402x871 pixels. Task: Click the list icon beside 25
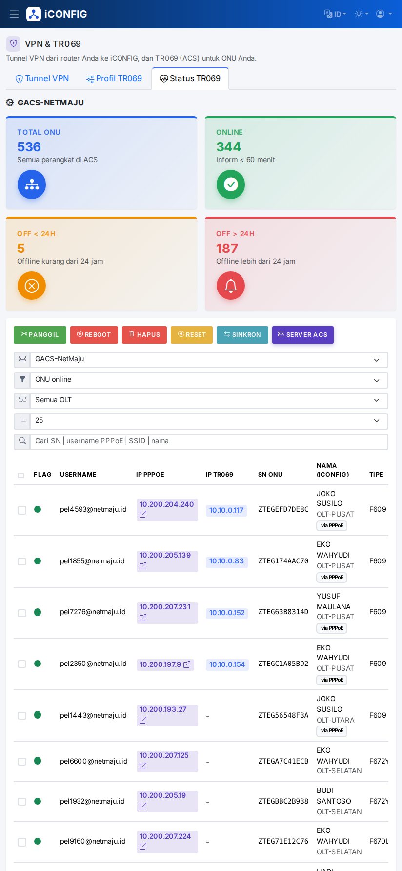[22, 421]
